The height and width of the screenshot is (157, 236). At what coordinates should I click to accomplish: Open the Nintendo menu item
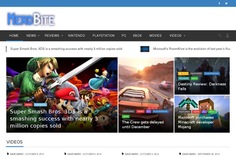[76, 36]
